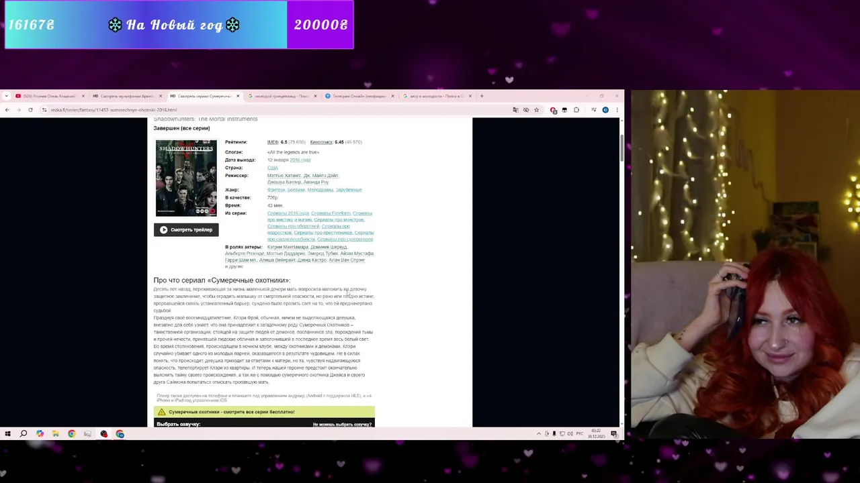860x483 pixels.
Task: Click the Shadowhunters poster thumbnail
Action: (x=186, y=178)
